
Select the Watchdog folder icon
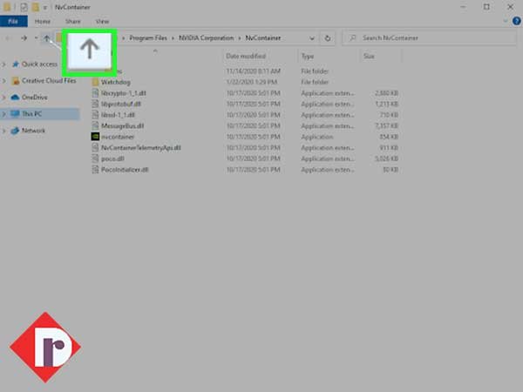pos(95,82)
